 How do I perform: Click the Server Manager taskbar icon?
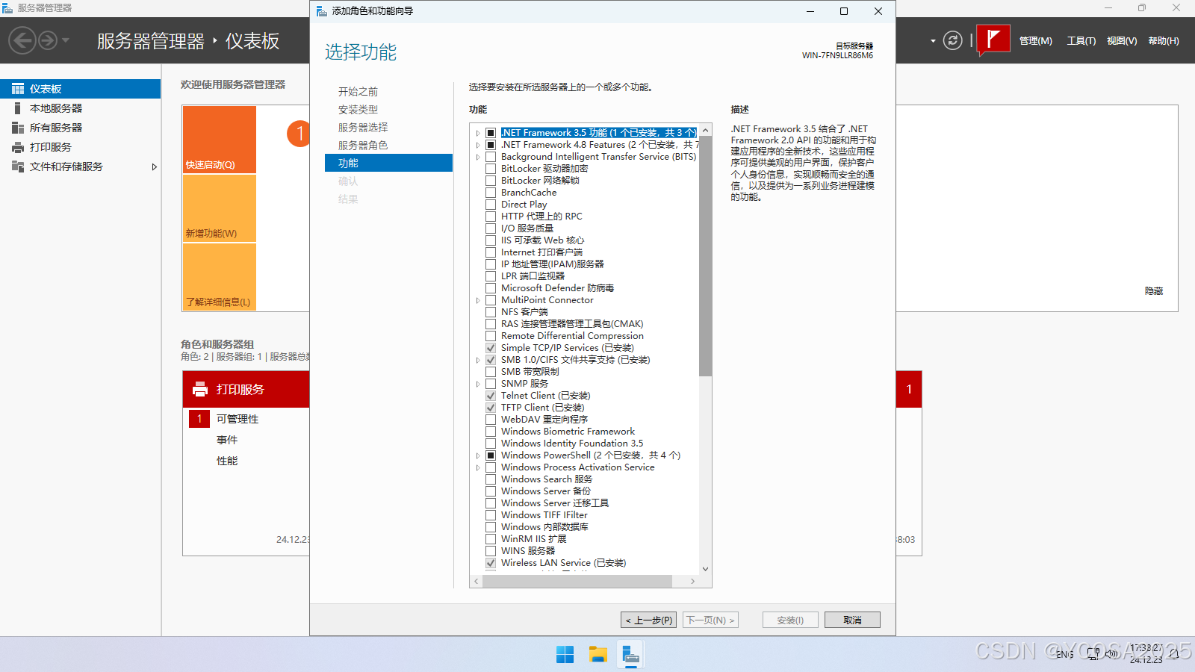pyautogui.click(x=631, y=656)
